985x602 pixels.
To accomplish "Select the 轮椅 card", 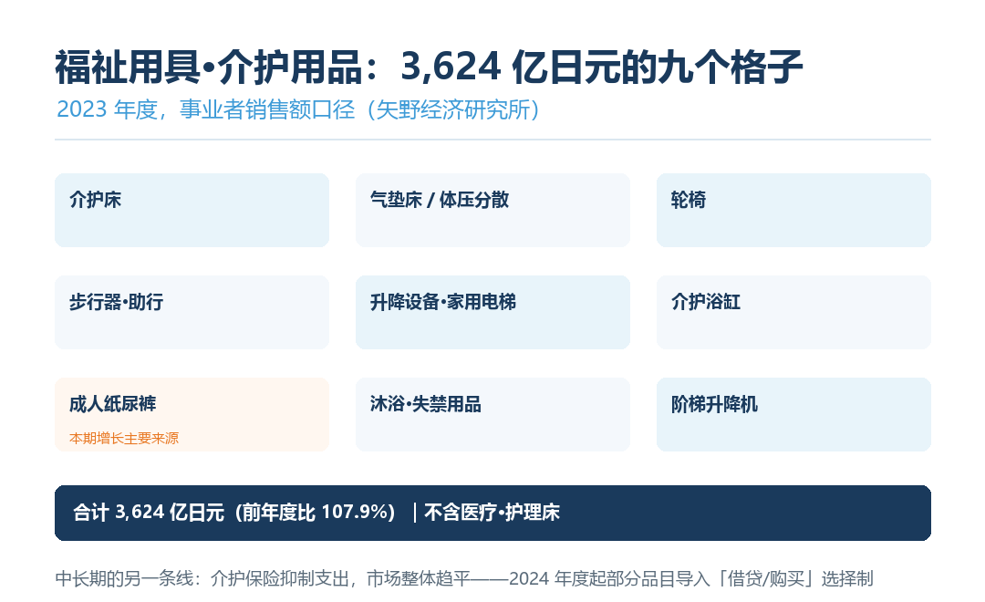I will [x=793, y=210].
